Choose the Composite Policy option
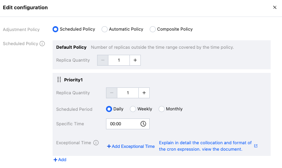282x168 pixels. pyautogui.click(x=153, y=29)
